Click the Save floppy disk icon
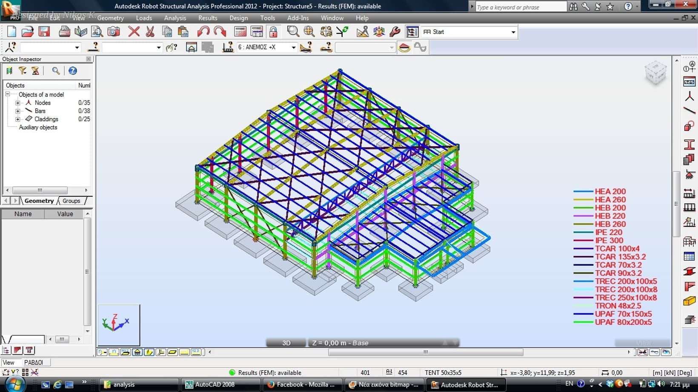This screenshot has height=392, width=698. click(44, 32)
